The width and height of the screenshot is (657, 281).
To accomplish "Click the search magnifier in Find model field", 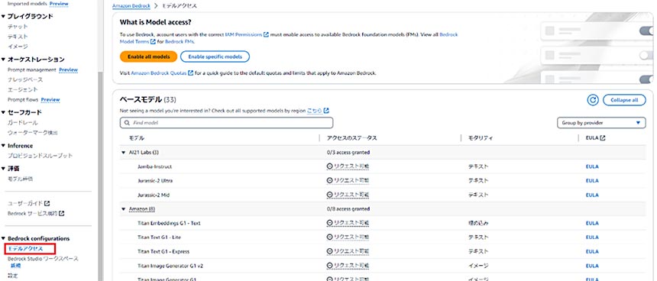I will click(x=127, y=123).
